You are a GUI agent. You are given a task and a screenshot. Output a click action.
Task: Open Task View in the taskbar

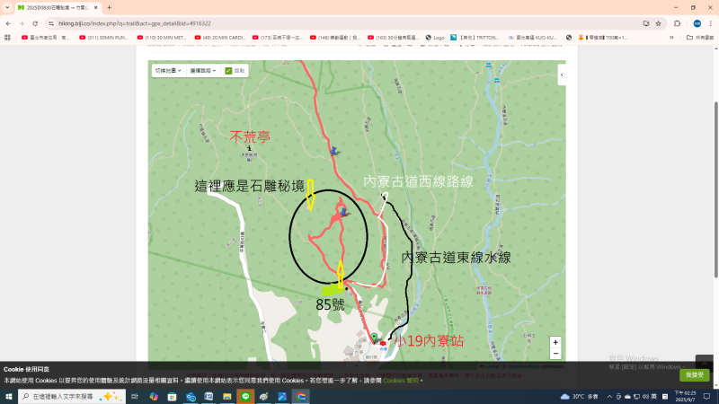[x=135, y=396]
